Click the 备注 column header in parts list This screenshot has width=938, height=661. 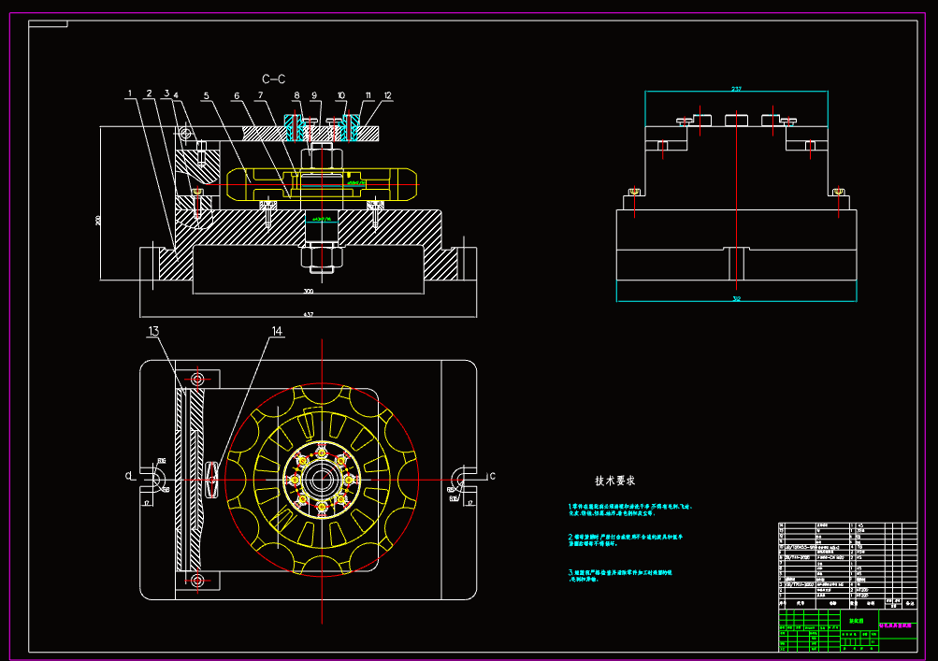(910, 603)
